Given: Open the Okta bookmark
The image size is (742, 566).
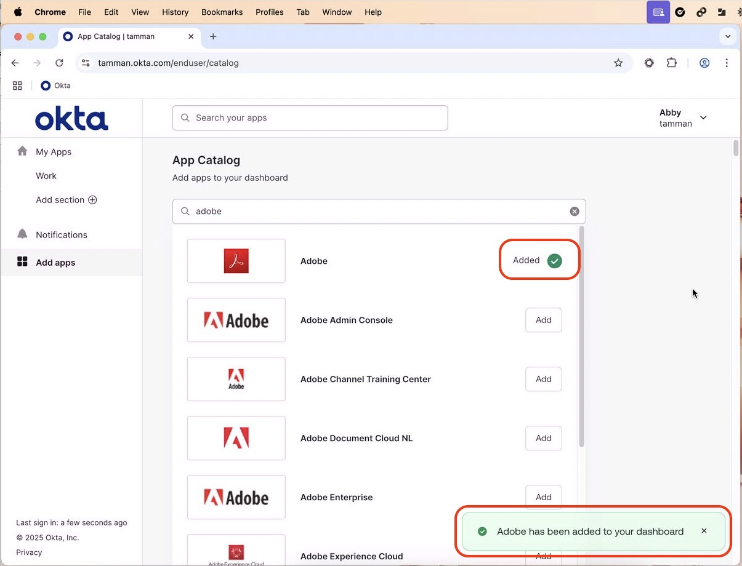Looking at the screenshot, I should click(55, 86).
